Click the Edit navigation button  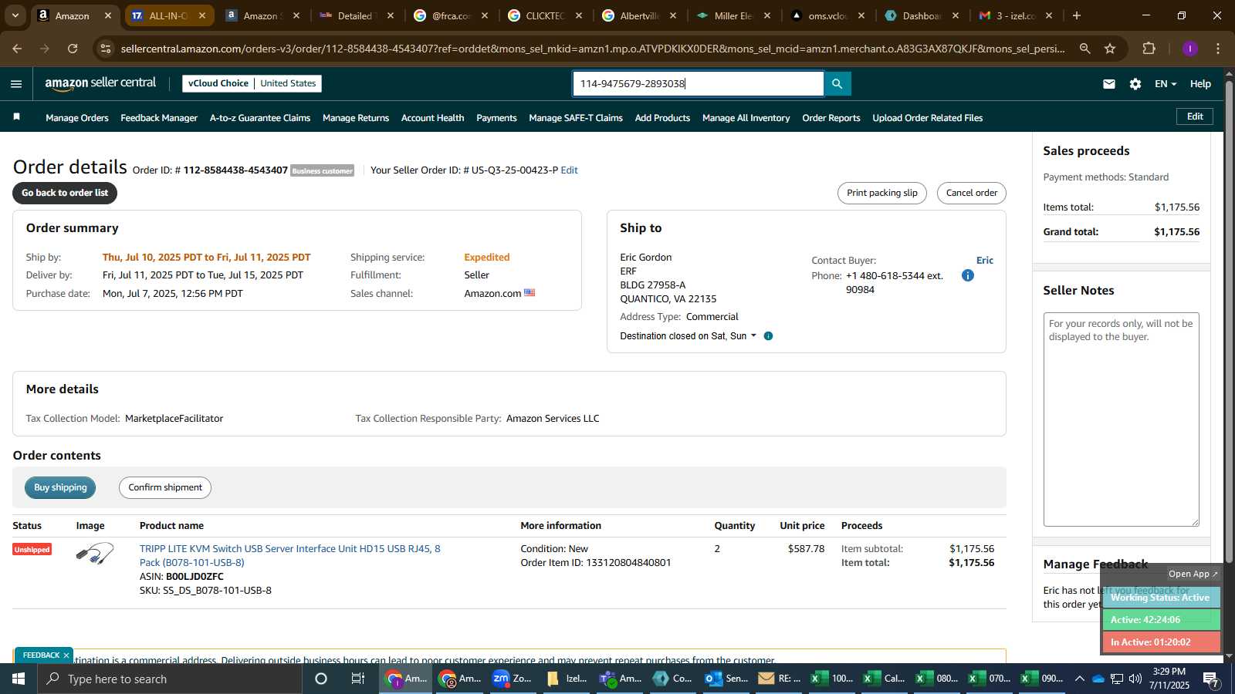1195,116
